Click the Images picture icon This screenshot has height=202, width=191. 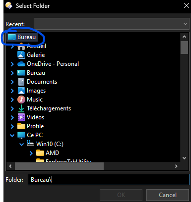21,91
